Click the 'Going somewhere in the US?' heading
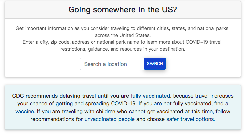Viewport: 245px width, 135px height. [123, 9]
